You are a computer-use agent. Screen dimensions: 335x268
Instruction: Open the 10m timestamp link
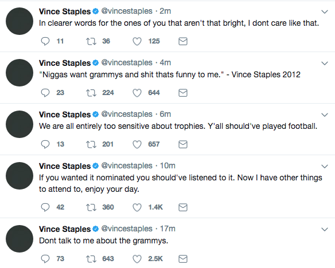pos(167,165)
